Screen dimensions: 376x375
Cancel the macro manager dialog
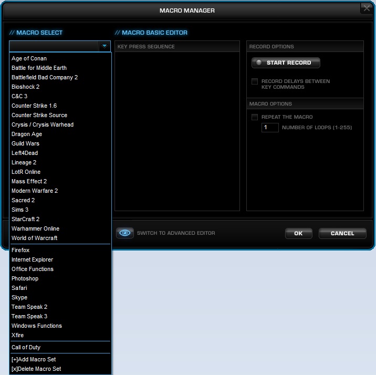(x=342, y=233)
